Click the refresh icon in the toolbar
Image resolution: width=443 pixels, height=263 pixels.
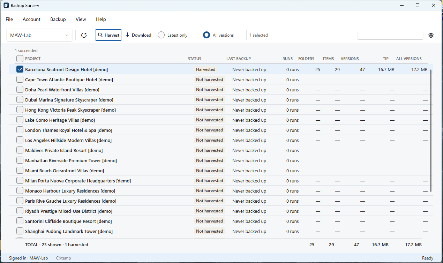pos(84,35)
